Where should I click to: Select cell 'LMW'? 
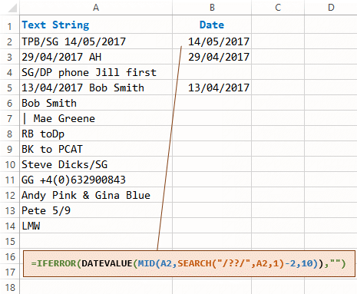(x=96, y=226)
